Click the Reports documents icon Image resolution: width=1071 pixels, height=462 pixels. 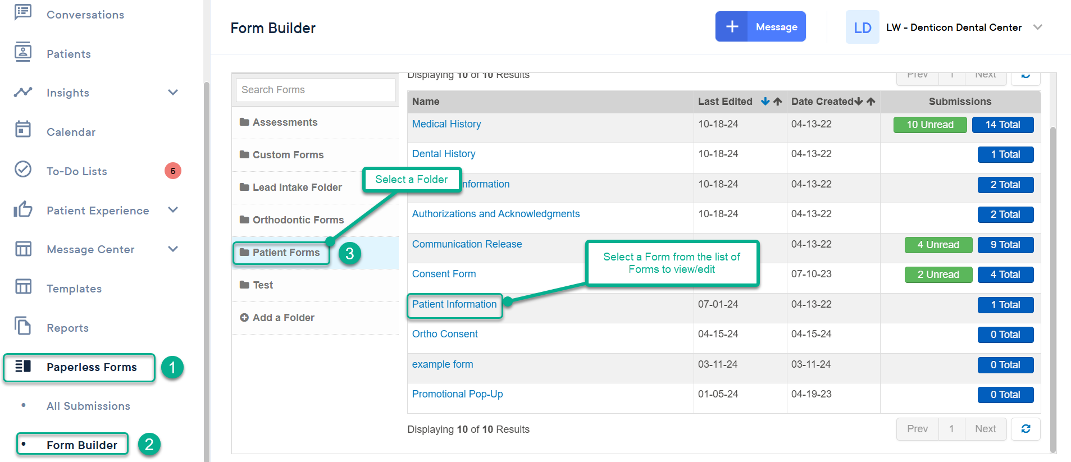click(23, 326)
